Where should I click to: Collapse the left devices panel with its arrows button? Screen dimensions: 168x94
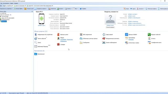point(32,11)
